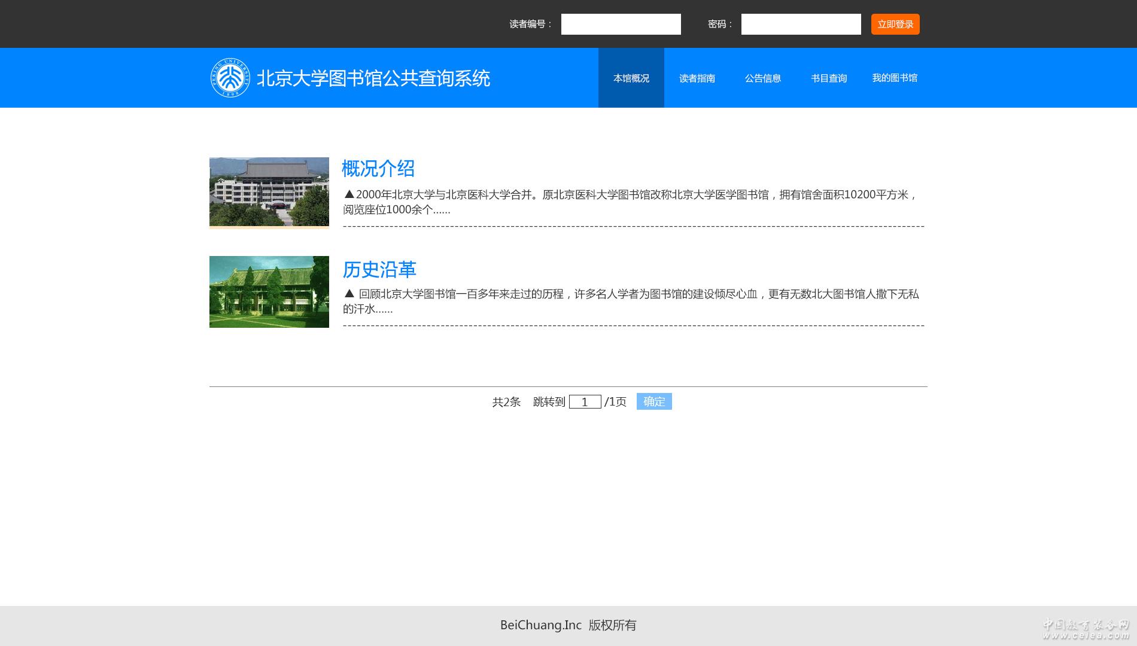1137x646 pixels.
Task: Click the Peking University logo emblem
Action: (x=230, y=78)
